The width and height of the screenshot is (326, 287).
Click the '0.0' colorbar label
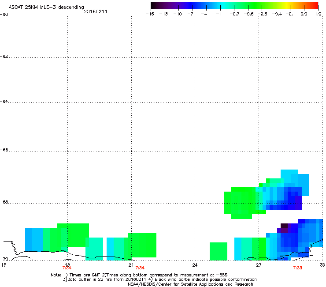[304, 14]
